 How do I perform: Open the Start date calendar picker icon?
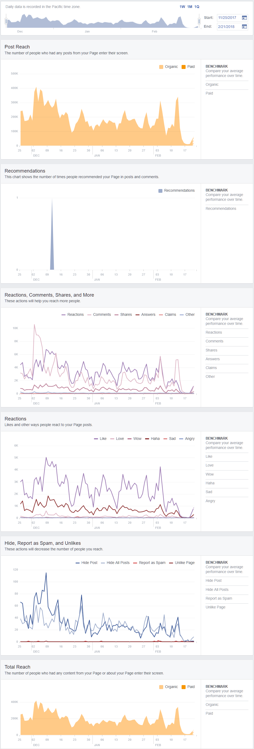click(x=244, y=18)
